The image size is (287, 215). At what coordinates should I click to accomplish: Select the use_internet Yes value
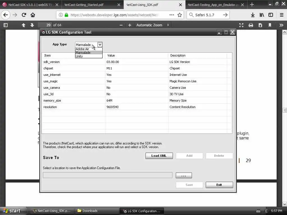pyautogui.click(x=109, y=75)
